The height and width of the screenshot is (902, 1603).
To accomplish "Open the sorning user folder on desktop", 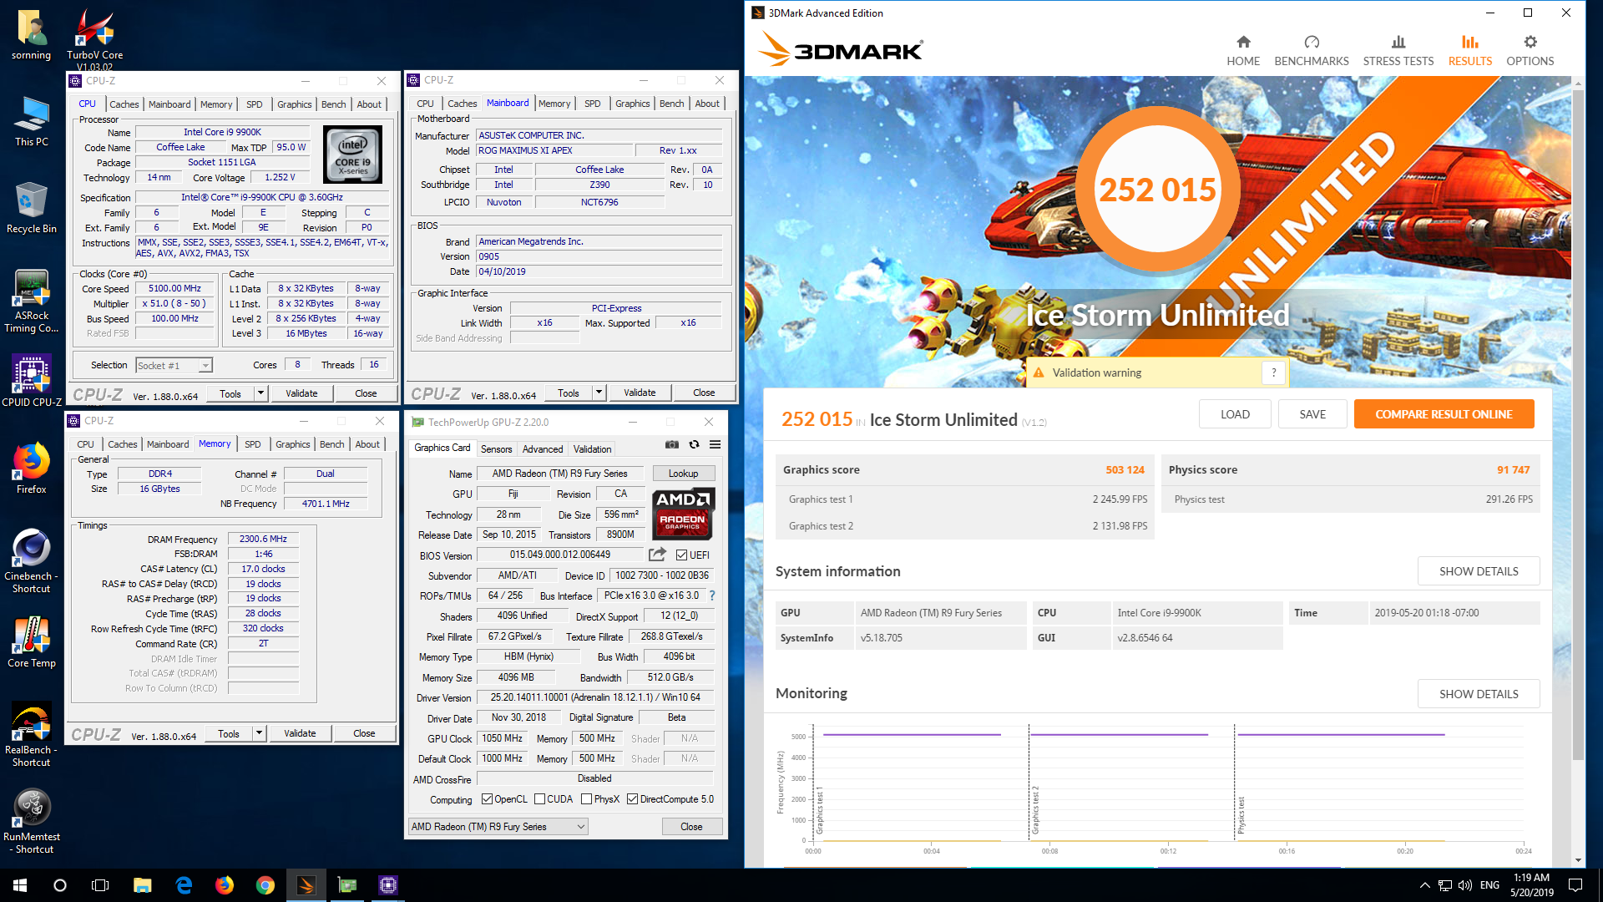I will [x=32, y=35].
